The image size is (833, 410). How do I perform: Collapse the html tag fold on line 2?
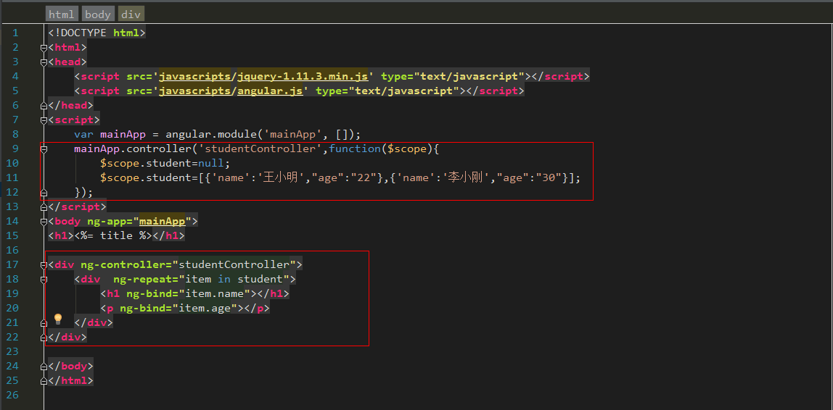tap(44, 48)
